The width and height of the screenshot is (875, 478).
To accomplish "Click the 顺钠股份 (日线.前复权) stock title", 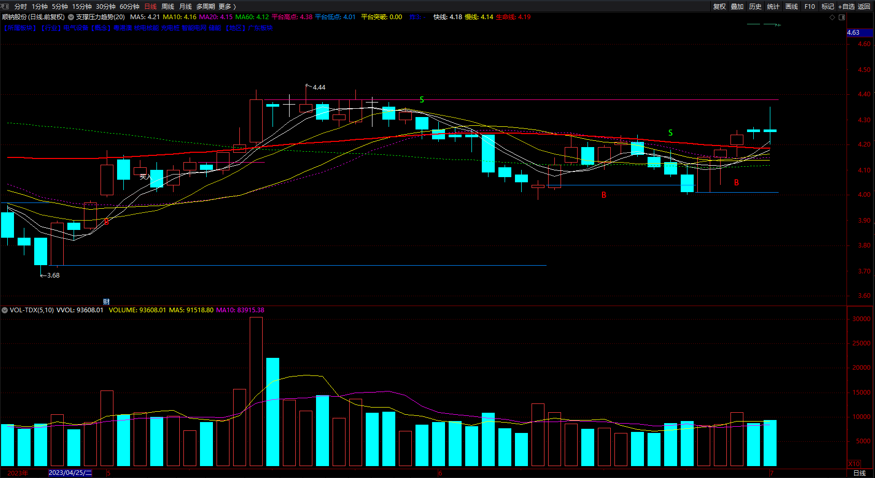I will point(34,17).
